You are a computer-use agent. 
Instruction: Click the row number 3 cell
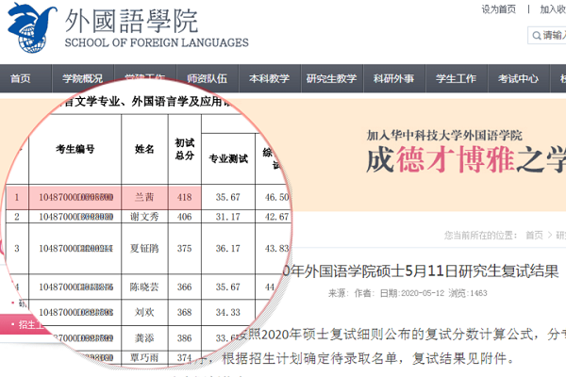click(17, 249)
